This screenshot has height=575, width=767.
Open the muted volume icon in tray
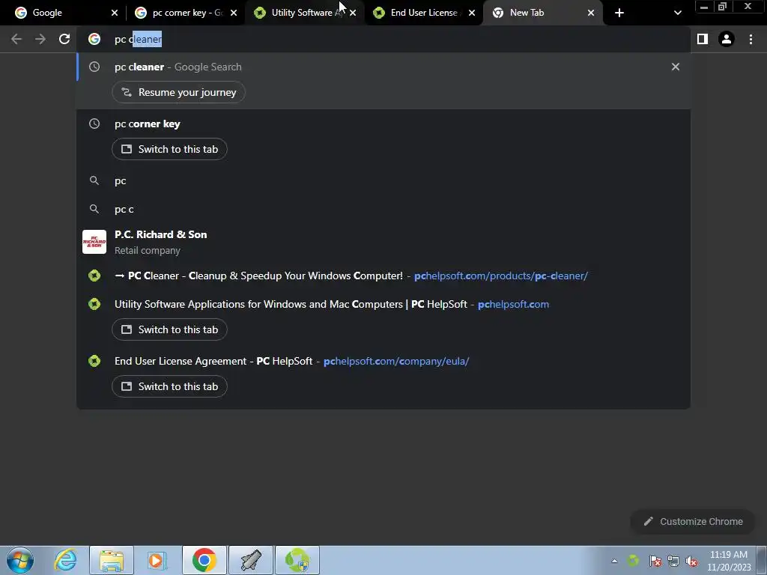(691, 561)
